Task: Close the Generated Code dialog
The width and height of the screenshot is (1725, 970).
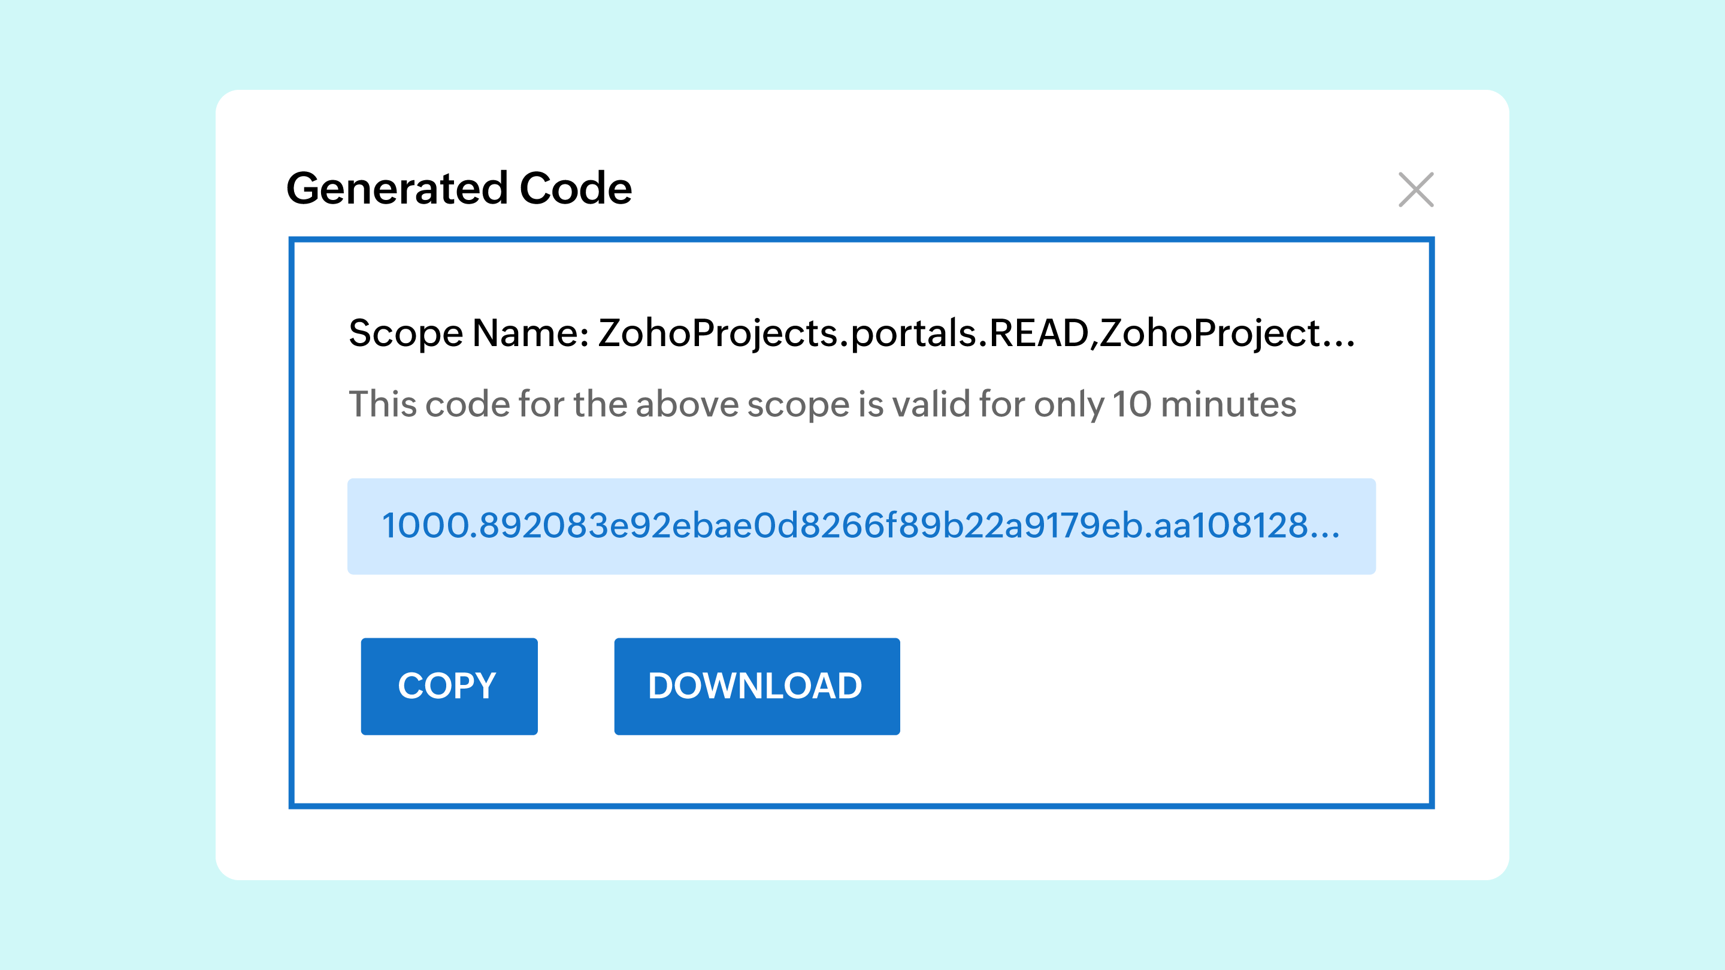Action: [x=1415, y=189]
